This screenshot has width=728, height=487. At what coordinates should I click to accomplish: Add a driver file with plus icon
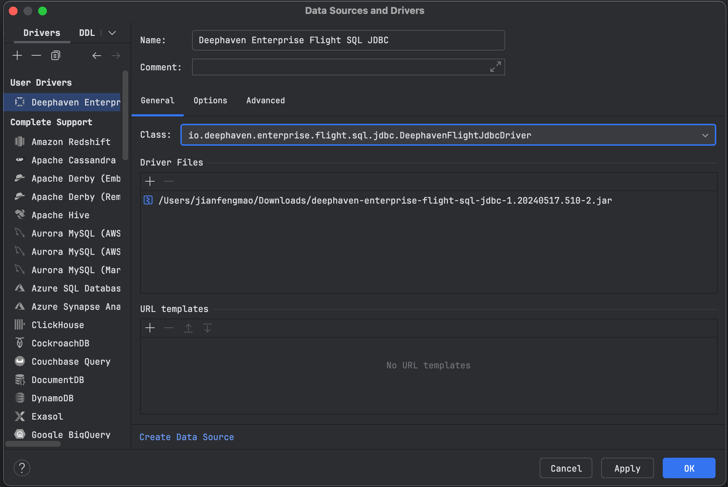coord(150,181)
